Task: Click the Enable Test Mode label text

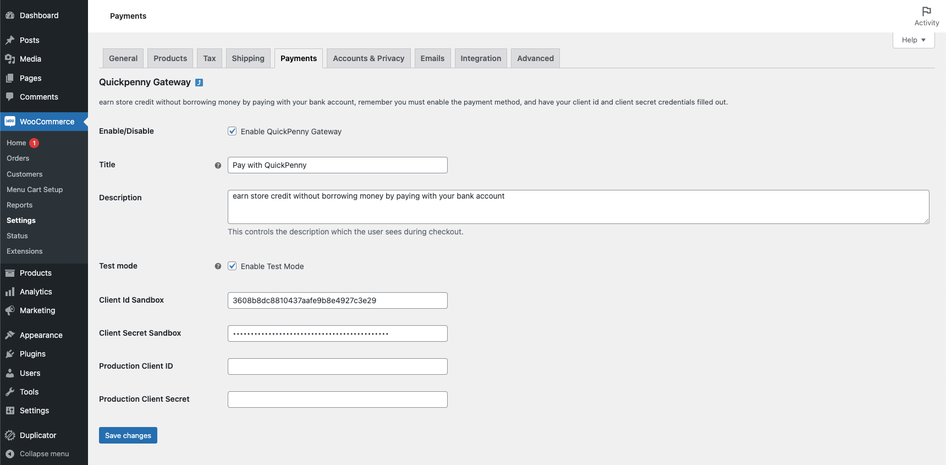Action: click(272, 266)
